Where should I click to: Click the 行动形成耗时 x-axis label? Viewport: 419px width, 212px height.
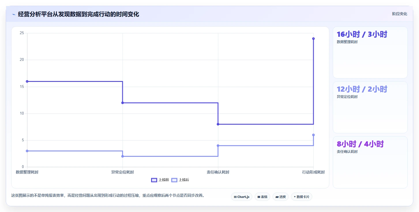(x=313, y=172)
